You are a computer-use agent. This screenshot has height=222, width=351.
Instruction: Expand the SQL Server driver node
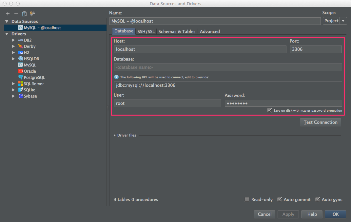point(13,84)
